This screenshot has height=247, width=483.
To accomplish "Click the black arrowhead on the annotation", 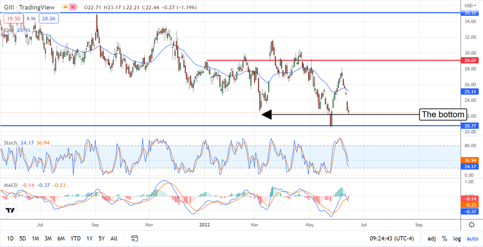I will point(266,115).
